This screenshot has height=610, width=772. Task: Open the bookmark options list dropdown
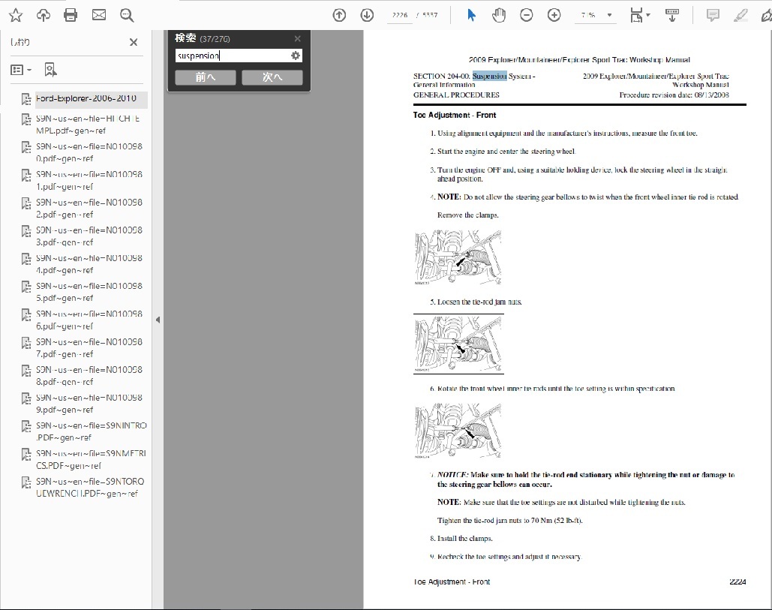click(x=21, y=70)
